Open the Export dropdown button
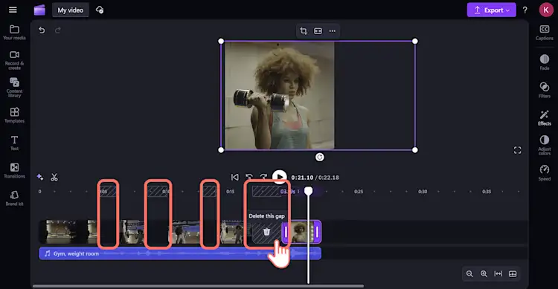This screenshot has width=558, height=289. (492, 10)
